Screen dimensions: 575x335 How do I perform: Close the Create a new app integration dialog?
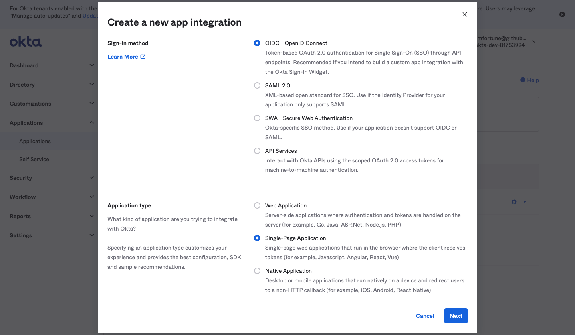point(465,14)
